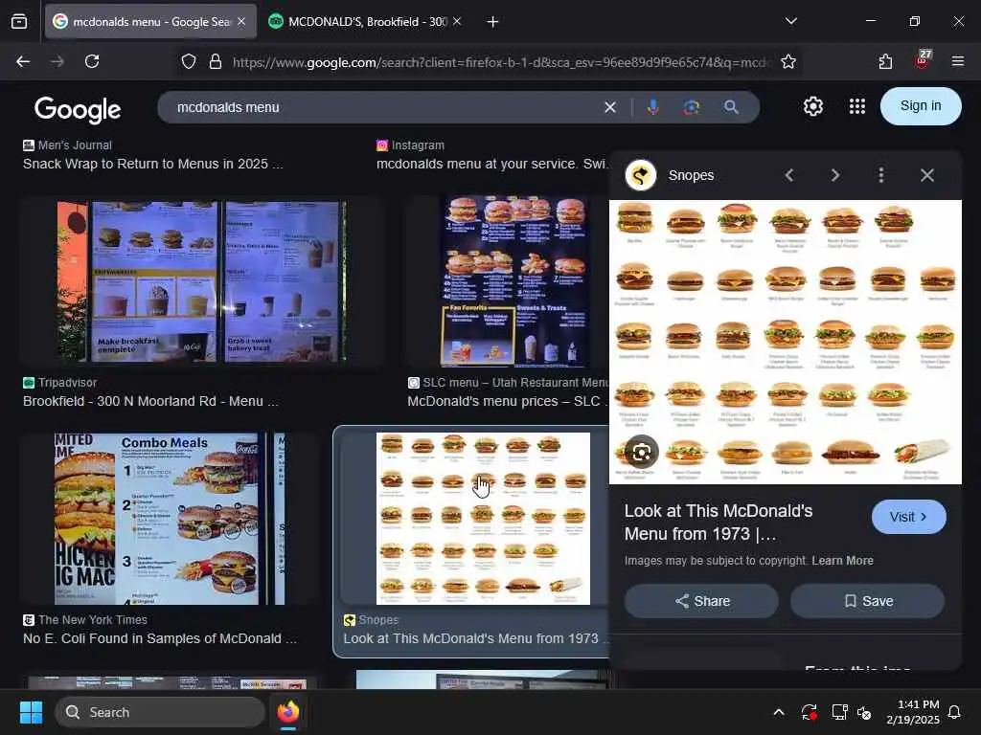Open Windows notifications bell
The width and height of the screenshot is (981, 735).
click(x=955, y=712)
